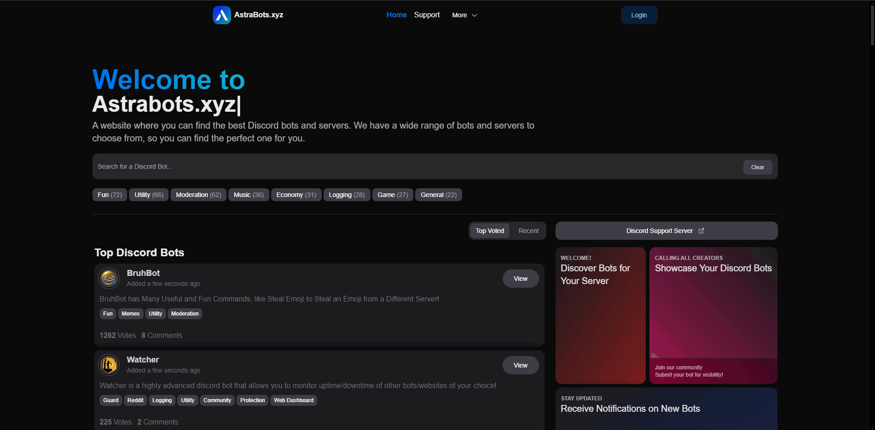Click Watcher's Utility tag

pyautogui.click(x=188, y=400)
